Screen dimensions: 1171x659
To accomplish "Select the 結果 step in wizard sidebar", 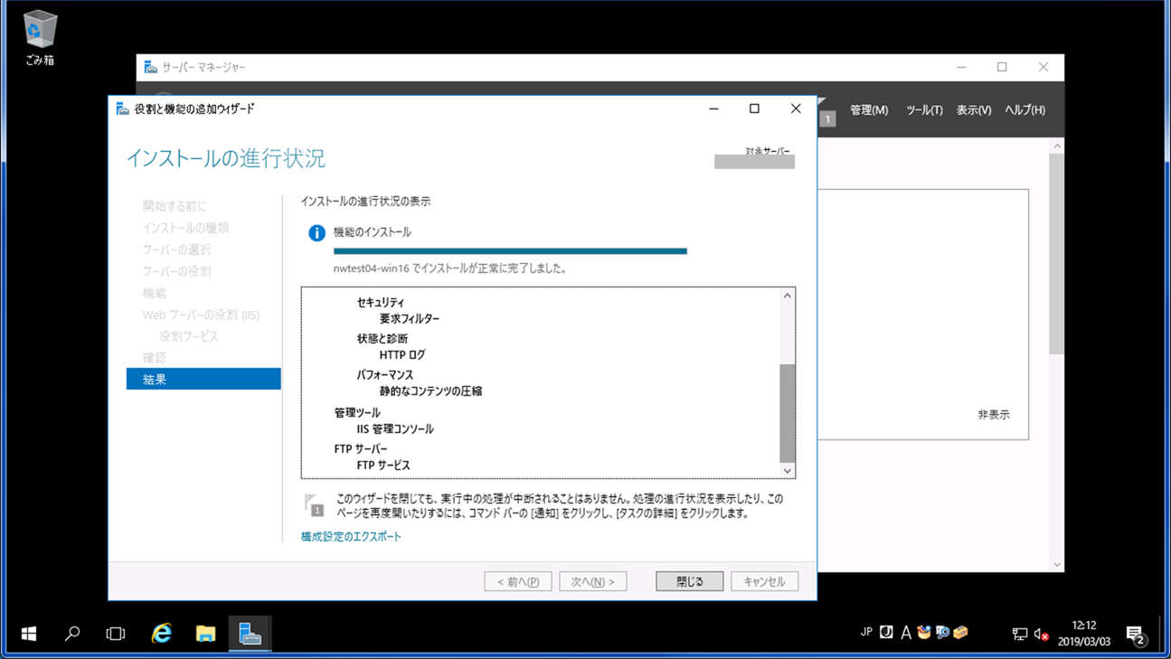I will [203, 379].
